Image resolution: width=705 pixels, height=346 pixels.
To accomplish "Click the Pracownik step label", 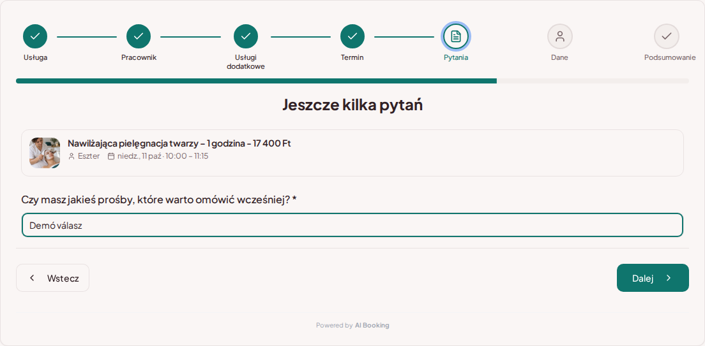I will pos(139,57).
